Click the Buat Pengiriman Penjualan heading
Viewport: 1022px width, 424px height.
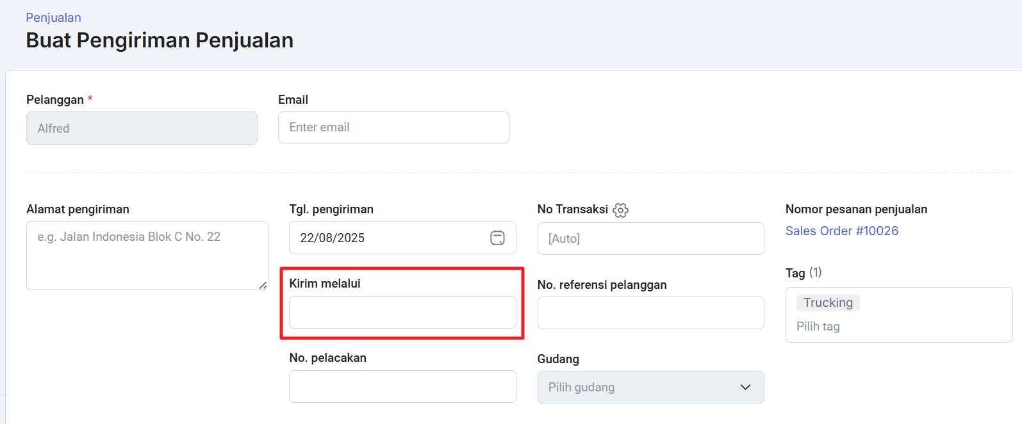click(x=160, y=40)
